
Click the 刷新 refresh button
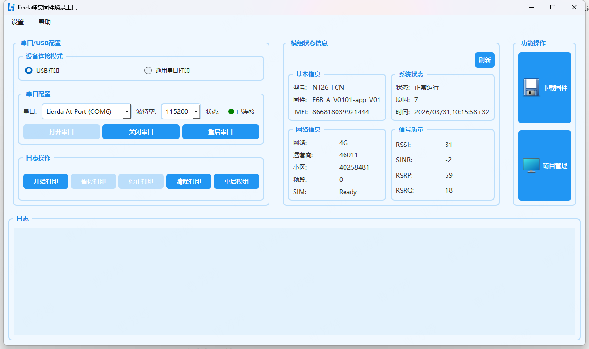coord(485,60)
